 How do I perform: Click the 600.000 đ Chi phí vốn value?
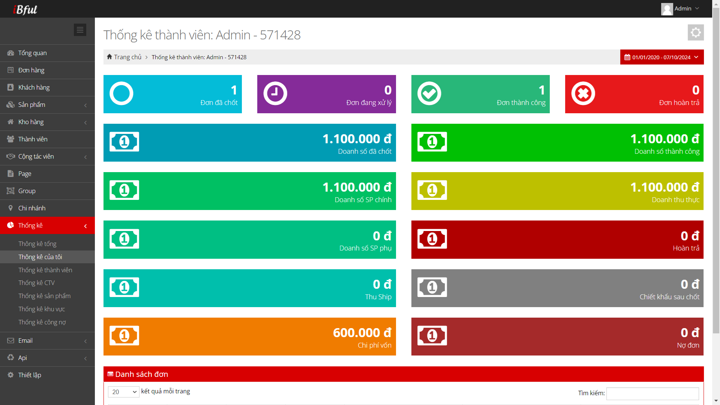pyautogui.click(x=362, y=333)
